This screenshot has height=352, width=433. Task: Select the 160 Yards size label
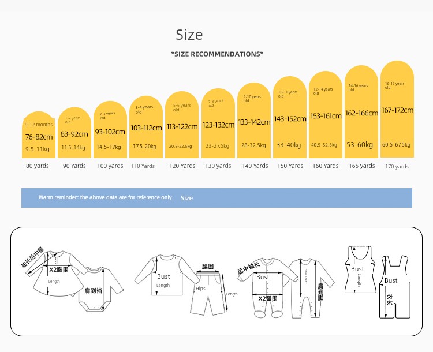click(326, 166)
